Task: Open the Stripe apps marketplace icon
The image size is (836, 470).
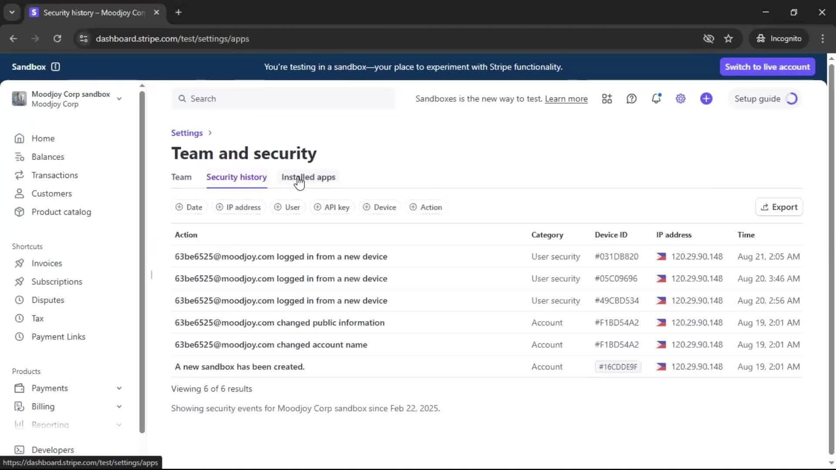Action: click(607, 99)
